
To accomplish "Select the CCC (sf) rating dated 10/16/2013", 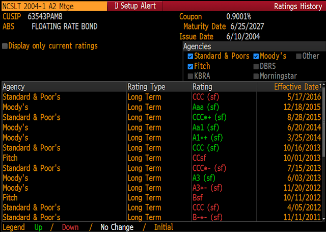I will (206, 148).
